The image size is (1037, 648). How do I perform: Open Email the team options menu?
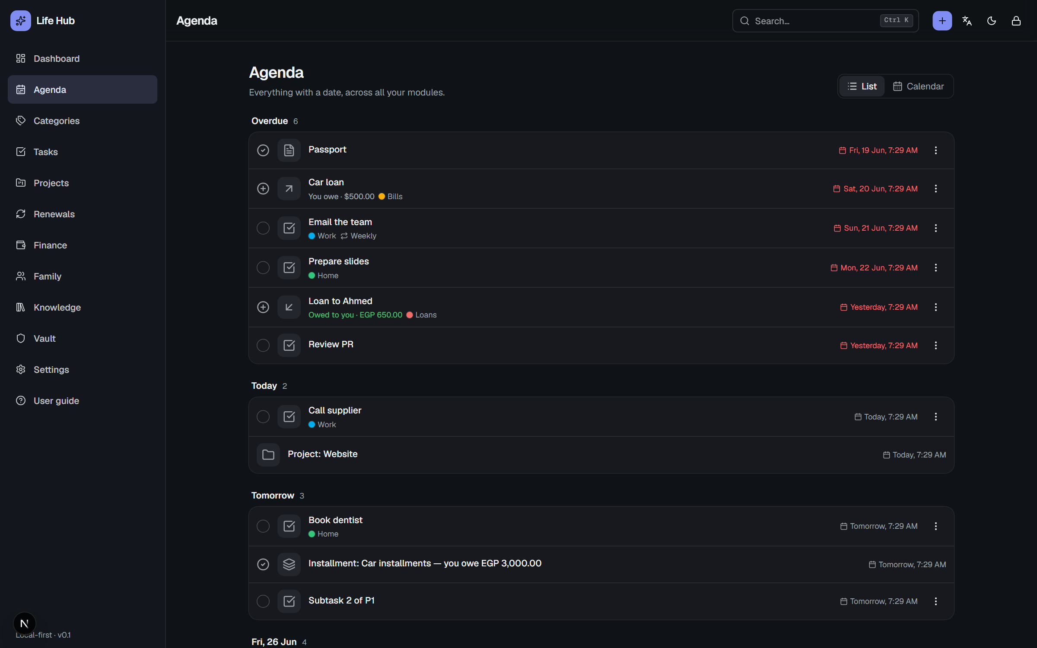[936, 228]
